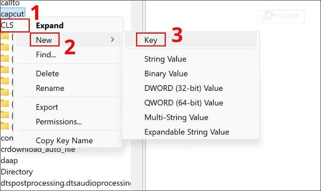Image resolution: width=321 pixels, height=191 pixels.
Task: Create a DWORD (32-bit) Value
Action: 183,88
